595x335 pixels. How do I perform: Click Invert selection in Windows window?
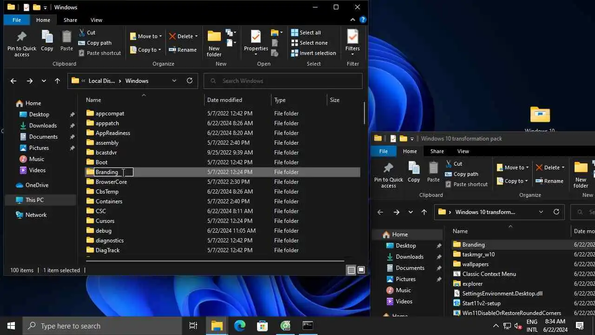(x=313, y=53)
